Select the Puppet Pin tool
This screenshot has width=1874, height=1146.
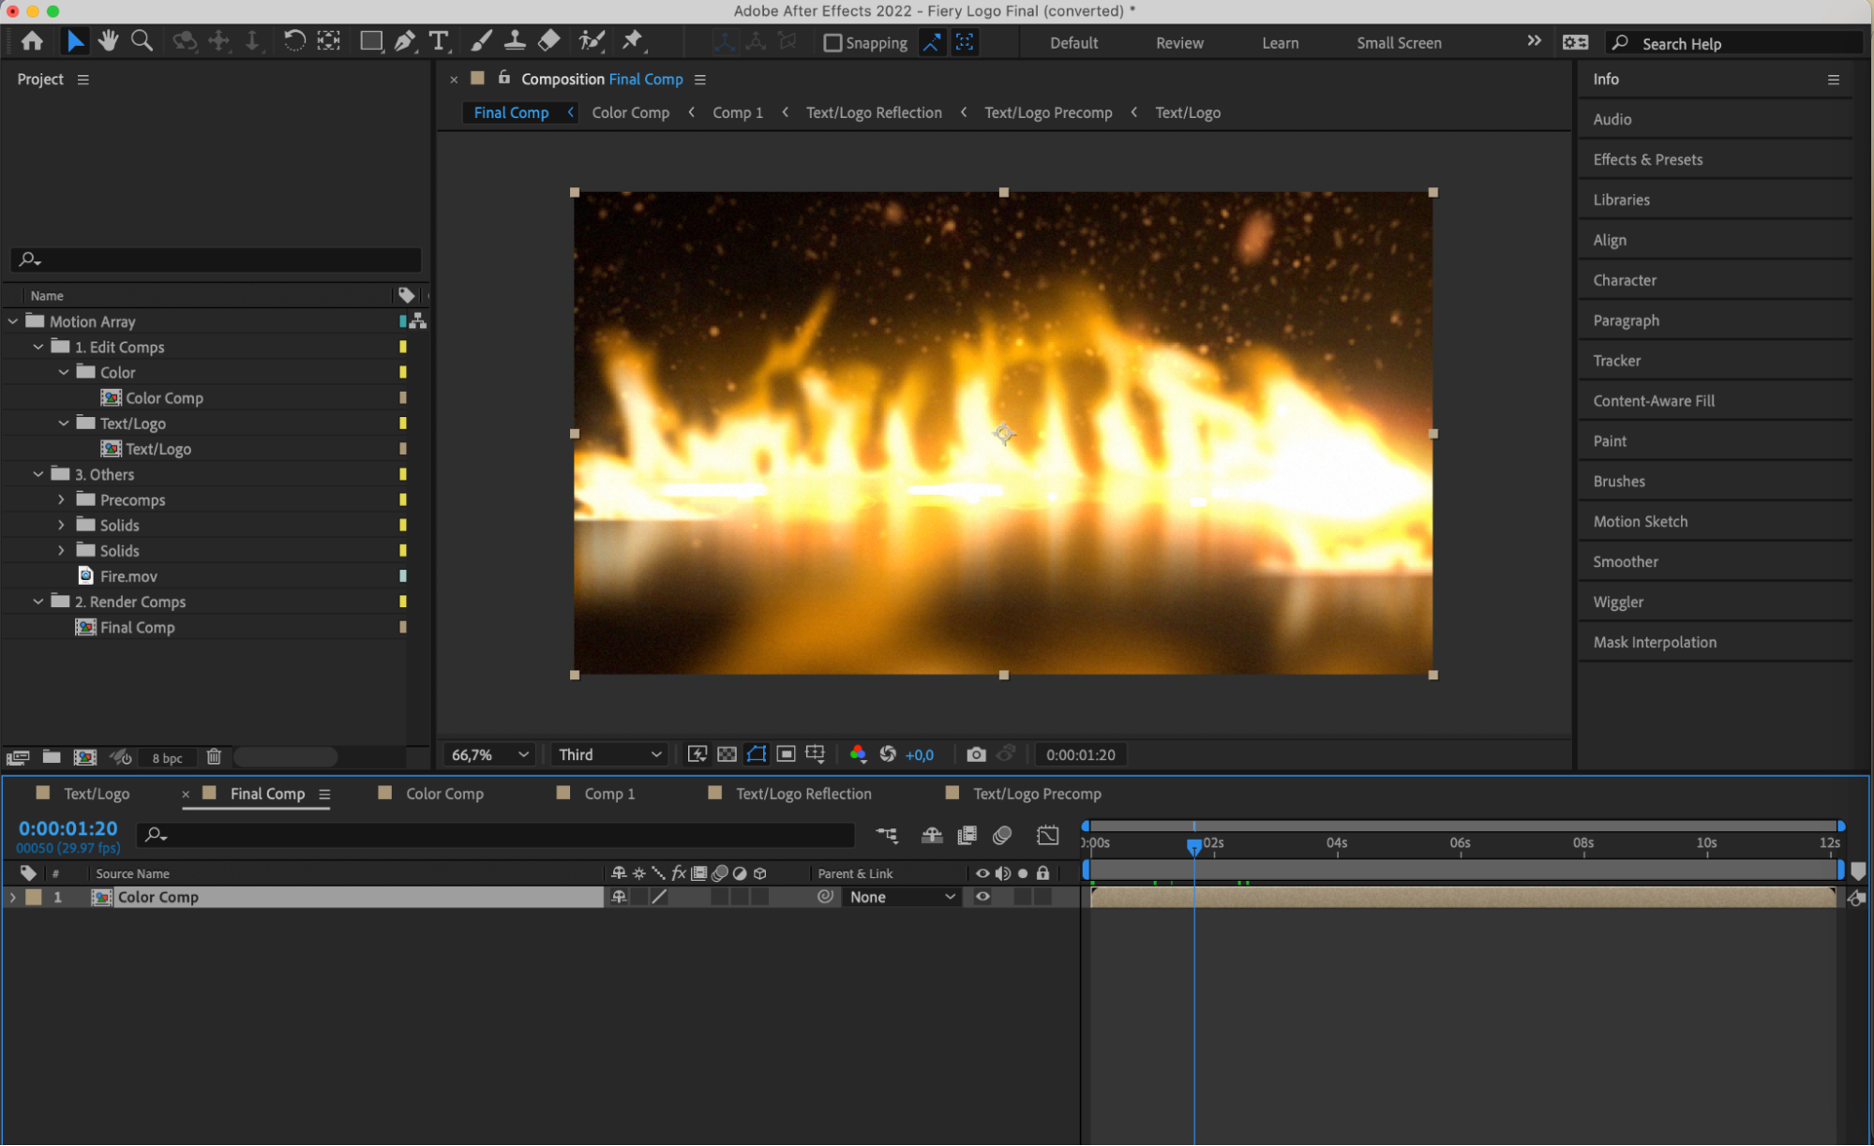[x=633, y=41]
